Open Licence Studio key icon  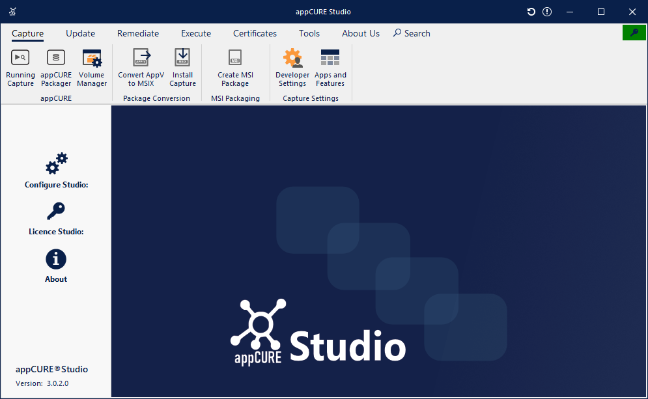coord(56,211)
